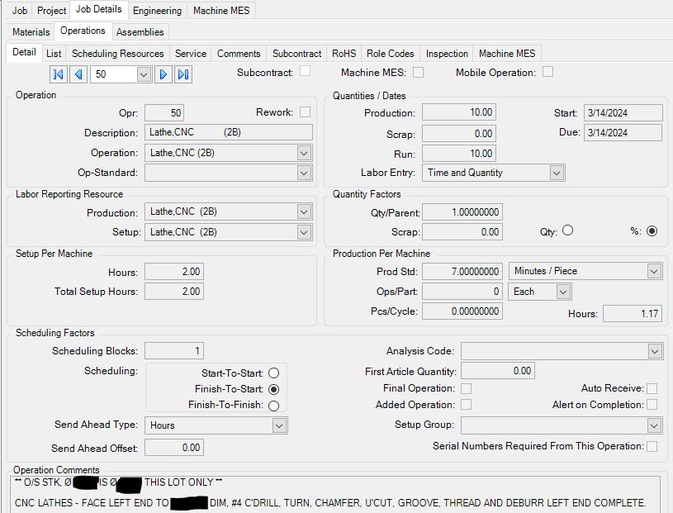Image resolution: width=673 pixels, height=513 pixels.
Task: Open the Comments tab
Action: pyautogui.click(x=239, y=53)
